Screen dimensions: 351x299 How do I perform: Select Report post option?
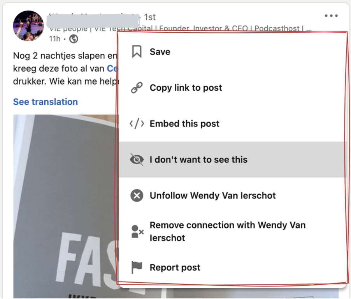(233, 267)
